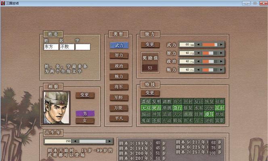The image size is (268, 161).
Task: Click the birth year value 150
Action: click(58, 141)
